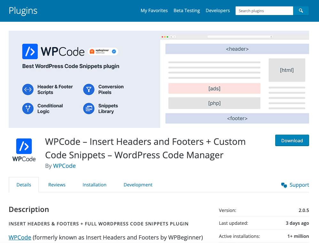The image size is (319, 243).
Task: Focus the Search plugins input field
Action: click(264, 11)
